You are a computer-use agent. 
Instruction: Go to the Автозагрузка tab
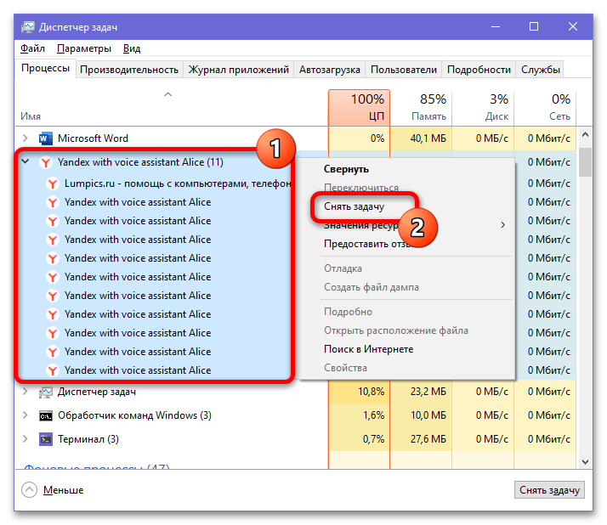(330, 70)
